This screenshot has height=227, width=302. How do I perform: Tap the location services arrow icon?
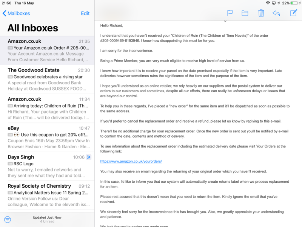click(279, 3)
